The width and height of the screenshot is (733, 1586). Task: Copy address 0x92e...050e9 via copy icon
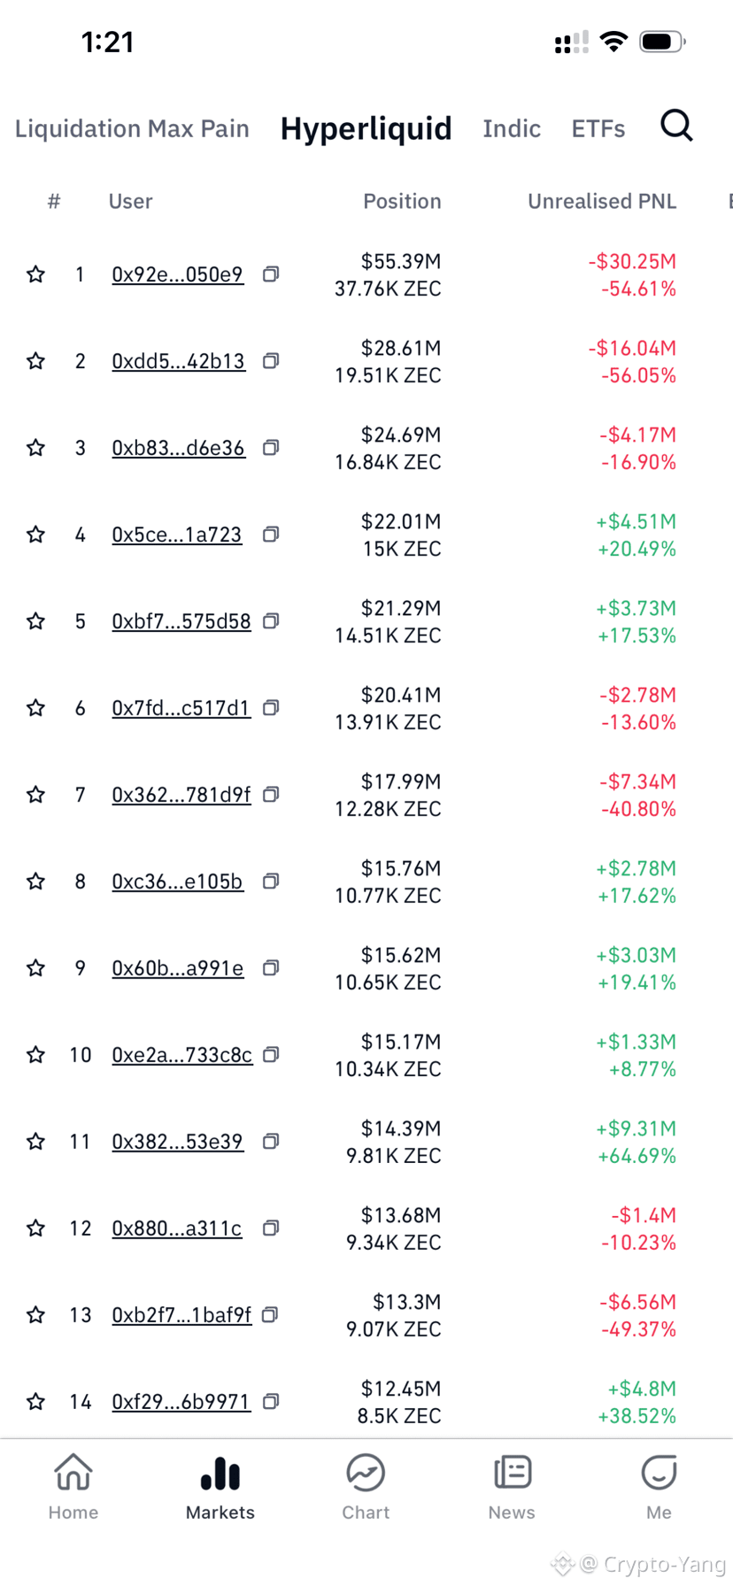click(271, 274)
